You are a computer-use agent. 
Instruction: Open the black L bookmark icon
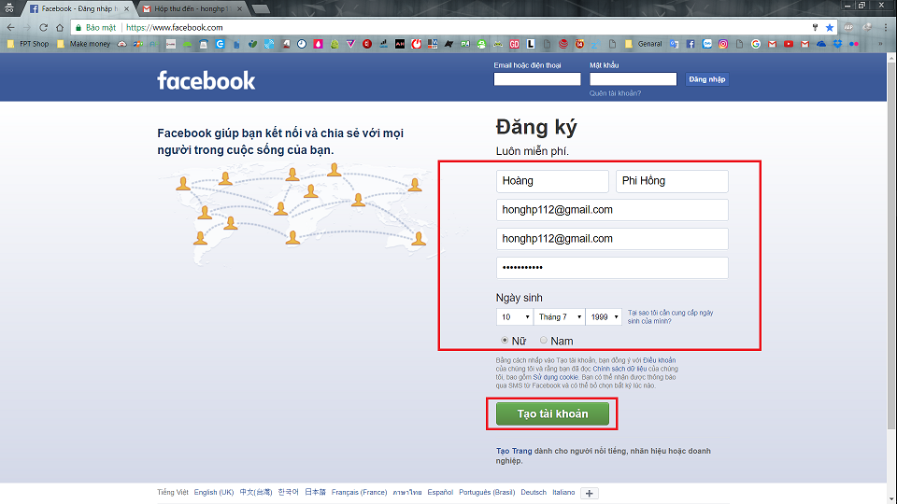(x=531, y=44)
